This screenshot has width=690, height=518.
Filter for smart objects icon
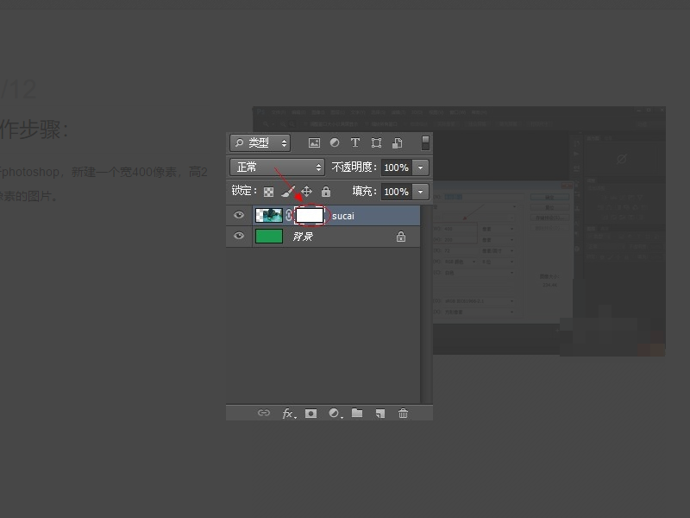(x=398, y=142)
